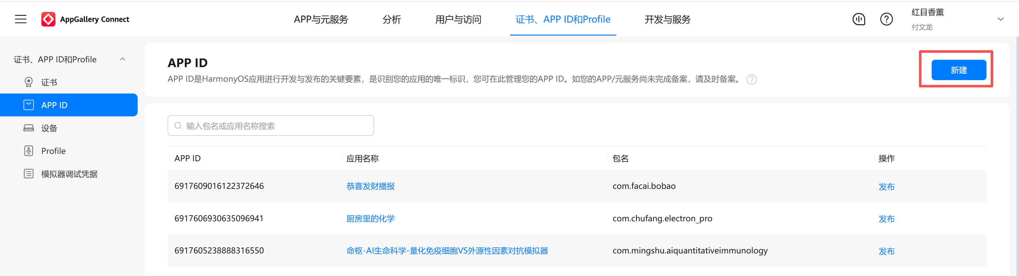Screen dimensions: 1019x276
Task: Open the 恭喜发财播报 app link
Action: (x=370, y=186)
